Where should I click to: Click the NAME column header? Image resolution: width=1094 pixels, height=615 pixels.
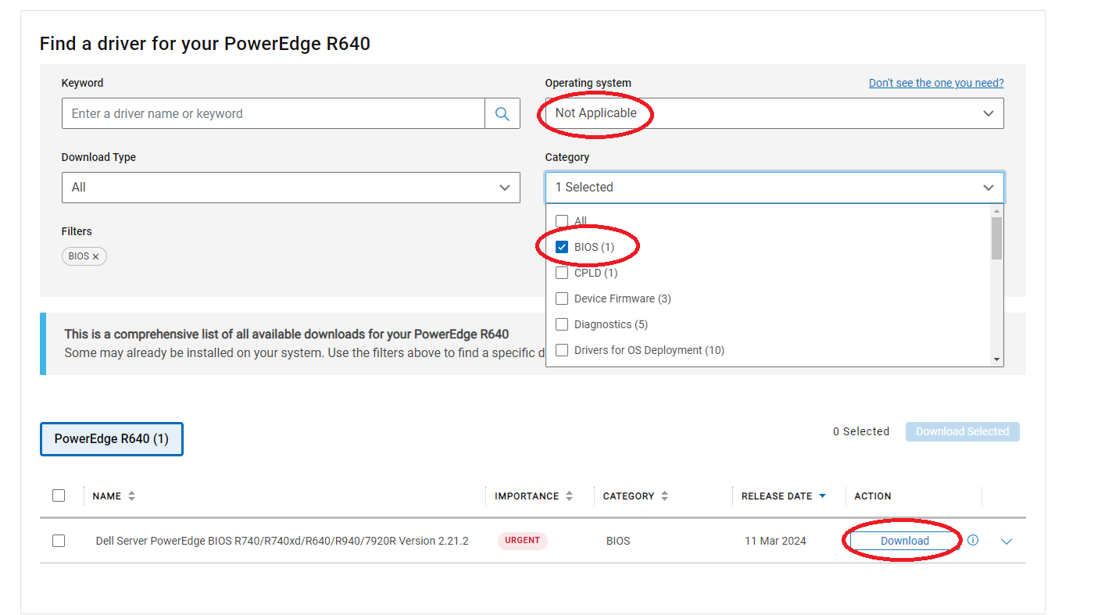[107, 496]
